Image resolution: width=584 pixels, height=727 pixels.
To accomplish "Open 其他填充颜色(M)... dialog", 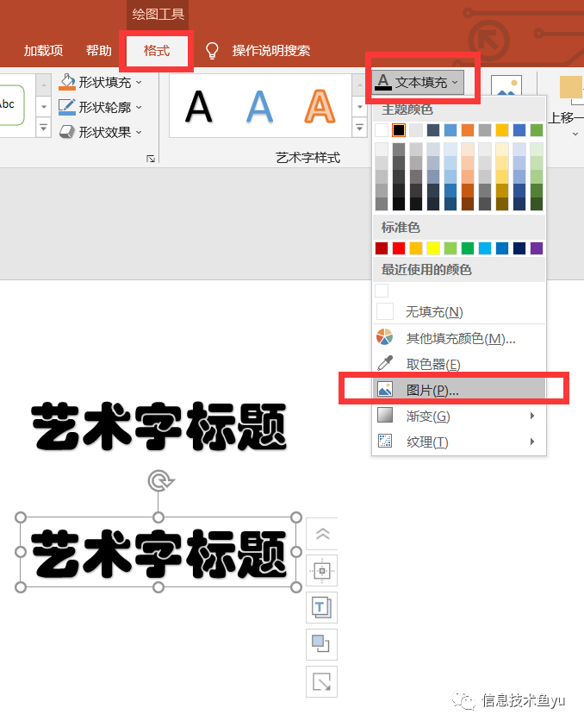I will click(x=459, y=338).
